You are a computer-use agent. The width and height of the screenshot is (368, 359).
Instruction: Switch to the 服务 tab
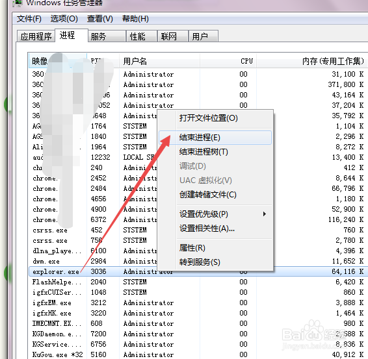click(x=107, y=36)
